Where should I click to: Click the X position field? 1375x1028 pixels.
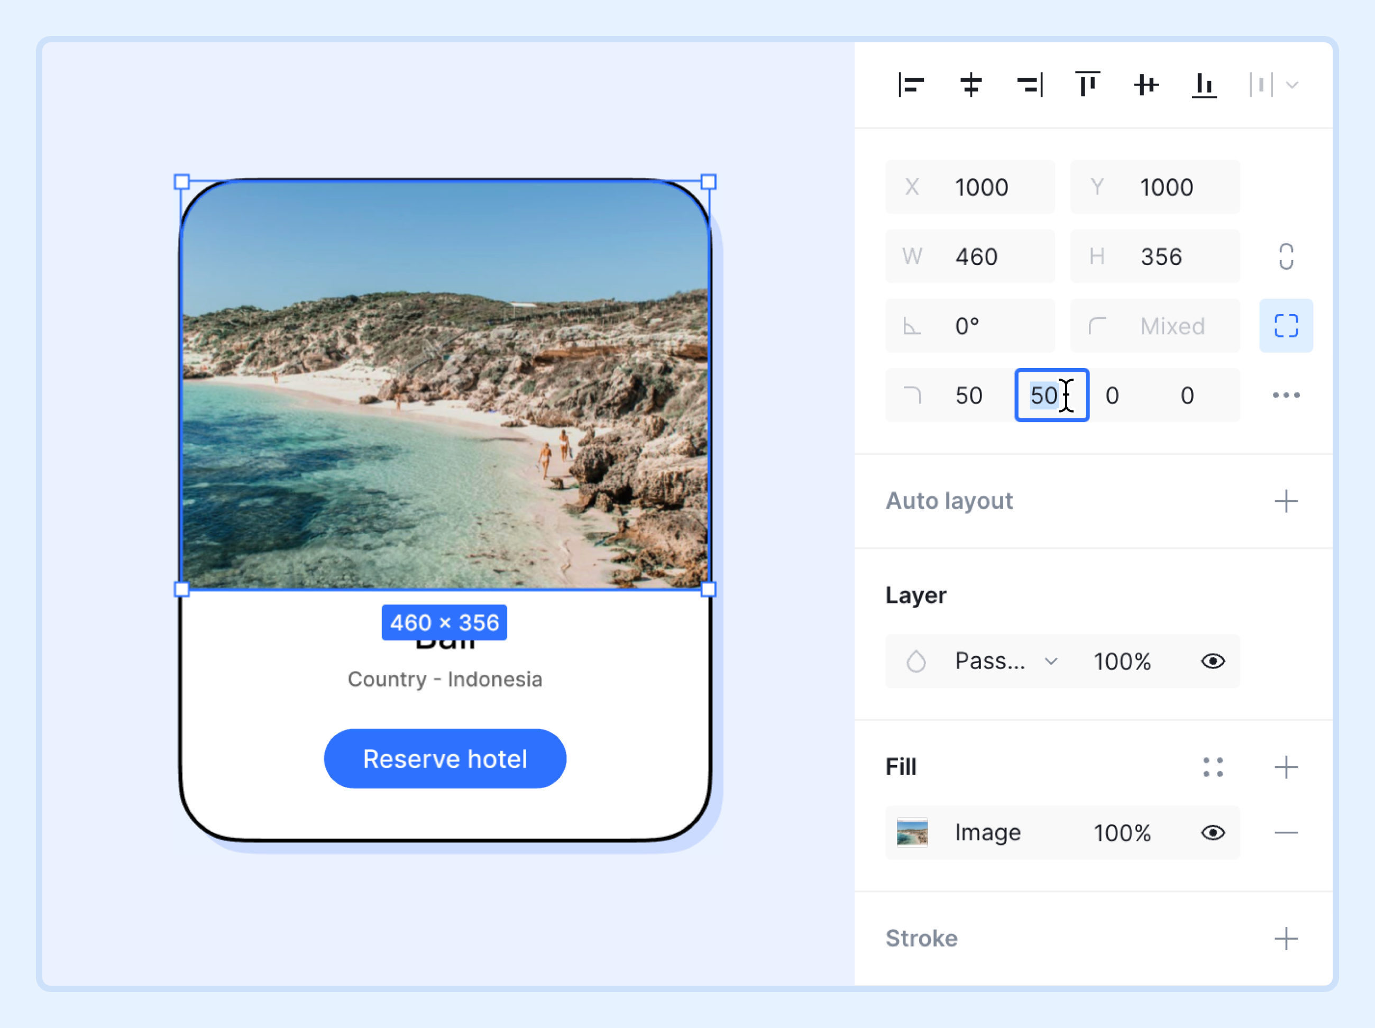point(970,187)
